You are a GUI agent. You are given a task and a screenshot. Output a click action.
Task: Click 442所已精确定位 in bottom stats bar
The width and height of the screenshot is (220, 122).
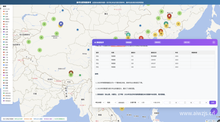59,119
